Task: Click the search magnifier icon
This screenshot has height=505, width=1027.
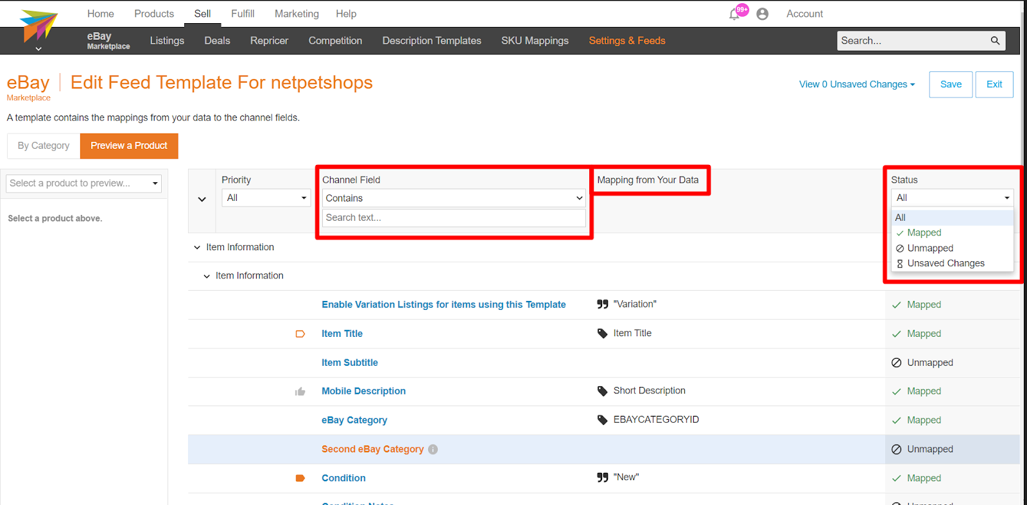Action: coord(995,40)
